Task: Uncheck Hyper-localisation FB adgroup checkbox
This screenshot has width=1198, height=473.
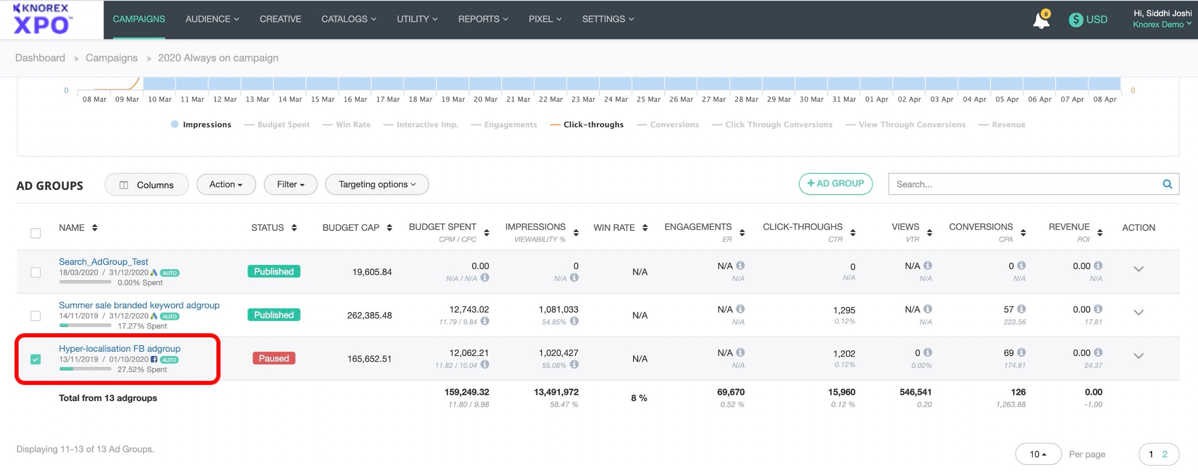Action: pos(36,359)
